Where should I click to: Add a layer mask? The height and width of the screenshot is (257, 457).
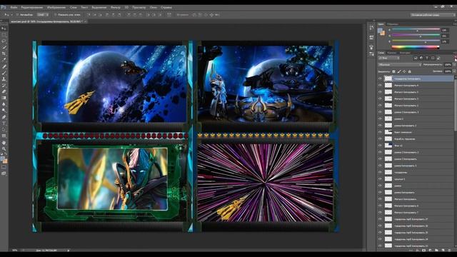pyautogui.click(x=423, y=250)
